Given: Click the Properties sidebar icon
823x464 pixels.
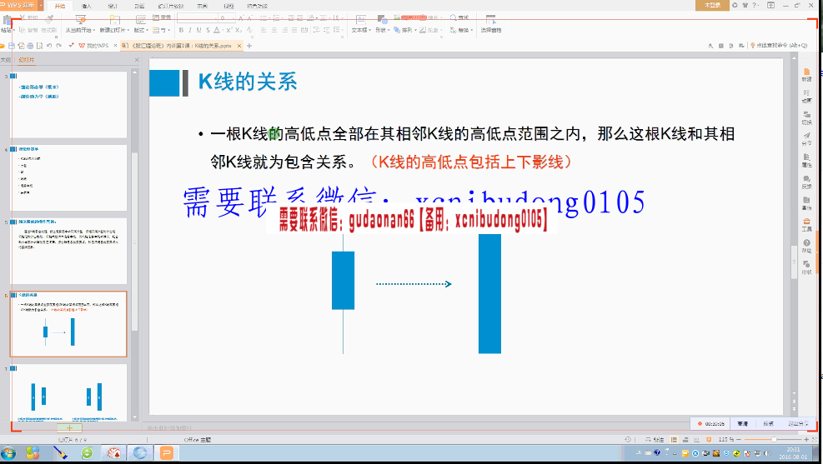Looking at the screenshot, I should 806,160.
